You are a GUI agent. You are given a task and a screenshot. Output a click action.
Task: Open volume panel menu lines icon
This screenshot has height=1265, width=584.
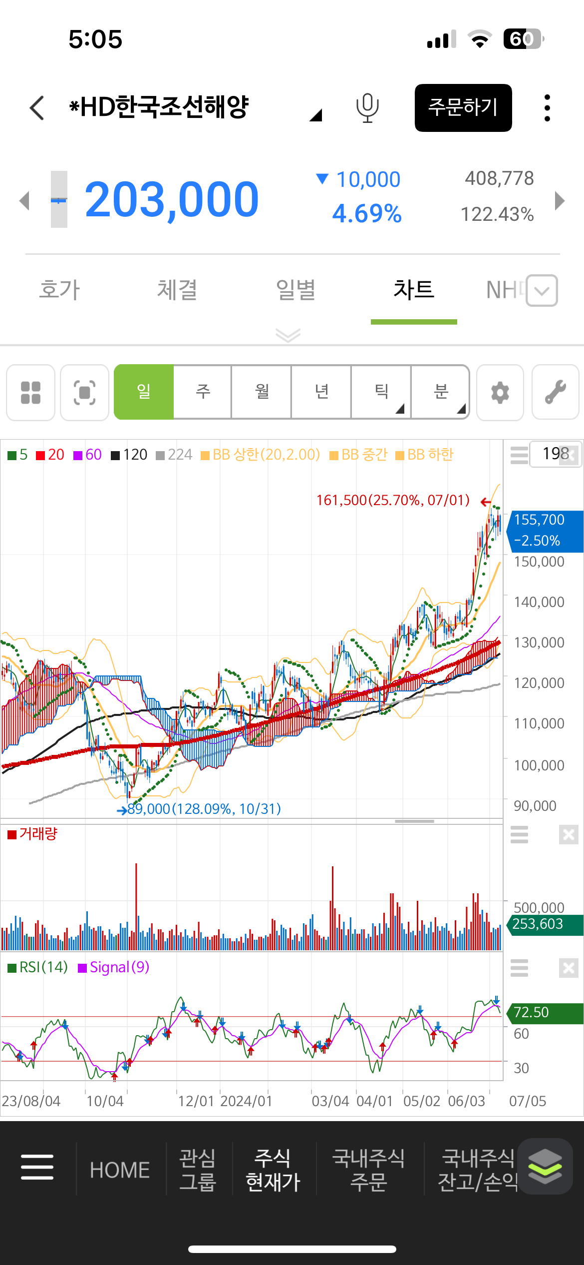(x=519, y=834)
